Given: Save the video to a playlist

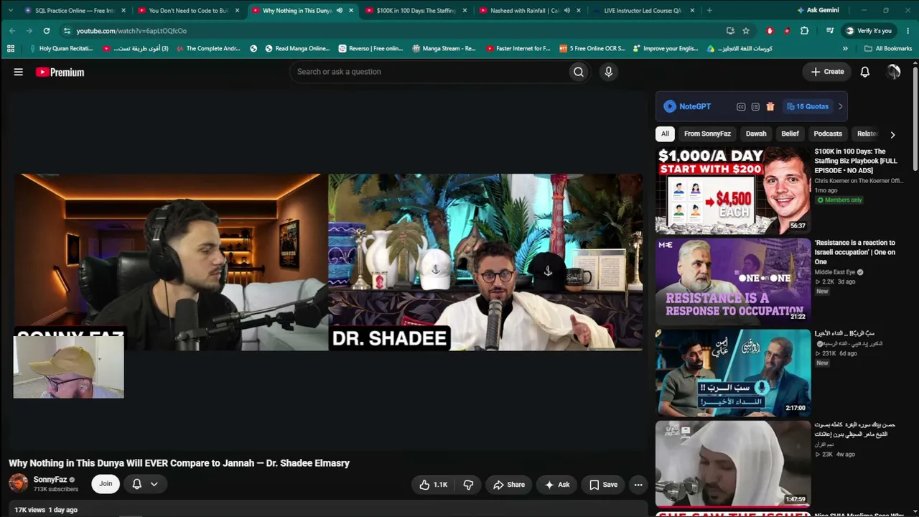Looking at the screenshot, I should 603,485.
